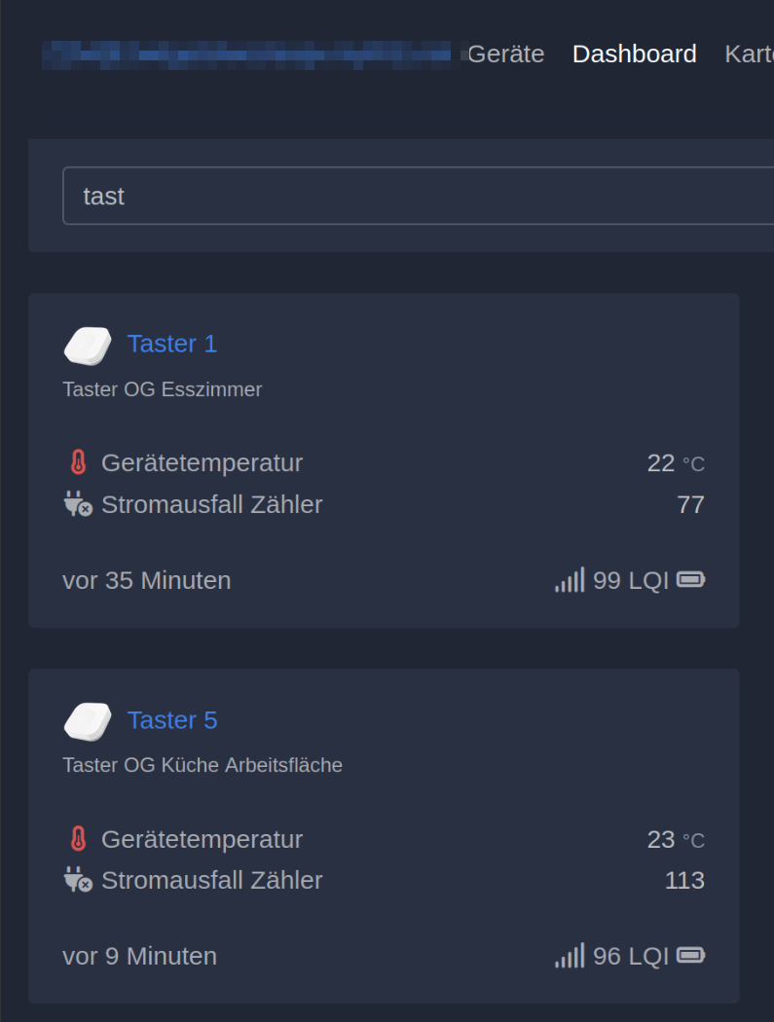Focus the search field containing 'tast'

coord(409,196)
